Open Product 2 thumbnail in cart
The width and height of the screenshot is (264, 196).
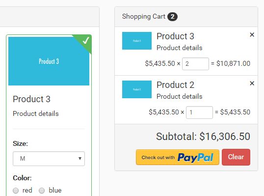[x=137, y=89]
